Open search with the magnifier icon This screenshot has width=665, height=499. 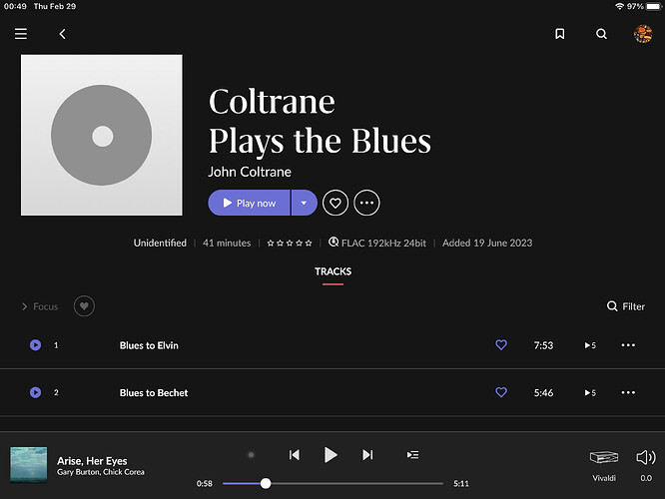click(x=601, y=34)
